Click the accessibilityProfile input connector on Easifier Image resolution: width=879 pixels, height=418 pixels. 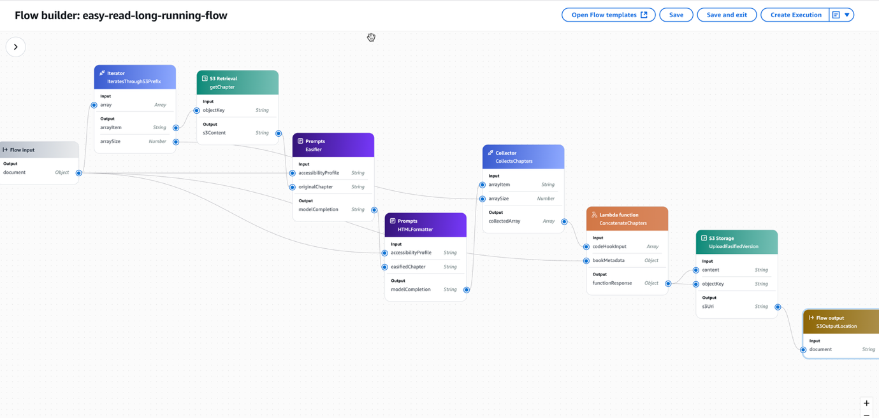click(x=292, y=172)
